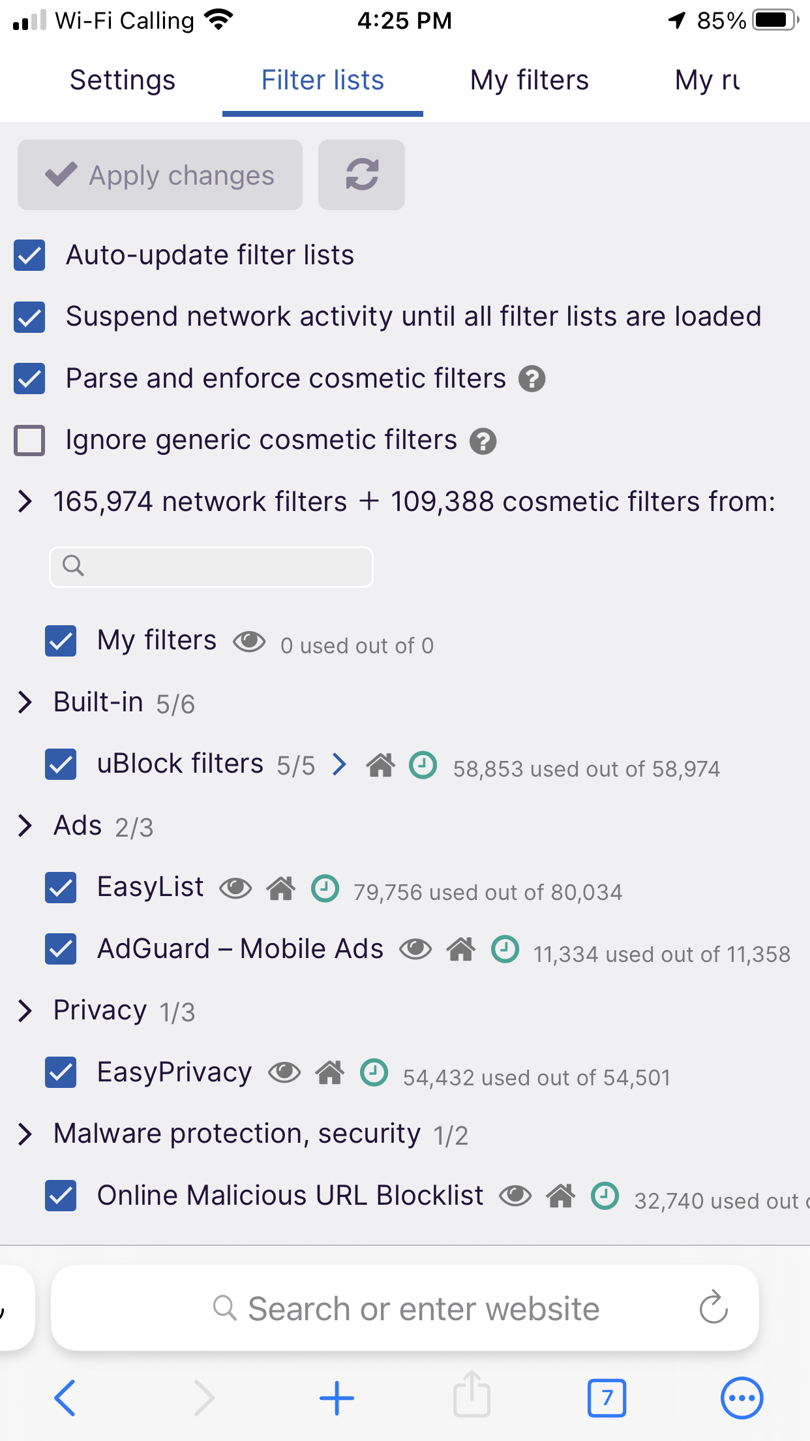
Task: View EasyPrivacy content via eye icon
Action: (284, 1072)
